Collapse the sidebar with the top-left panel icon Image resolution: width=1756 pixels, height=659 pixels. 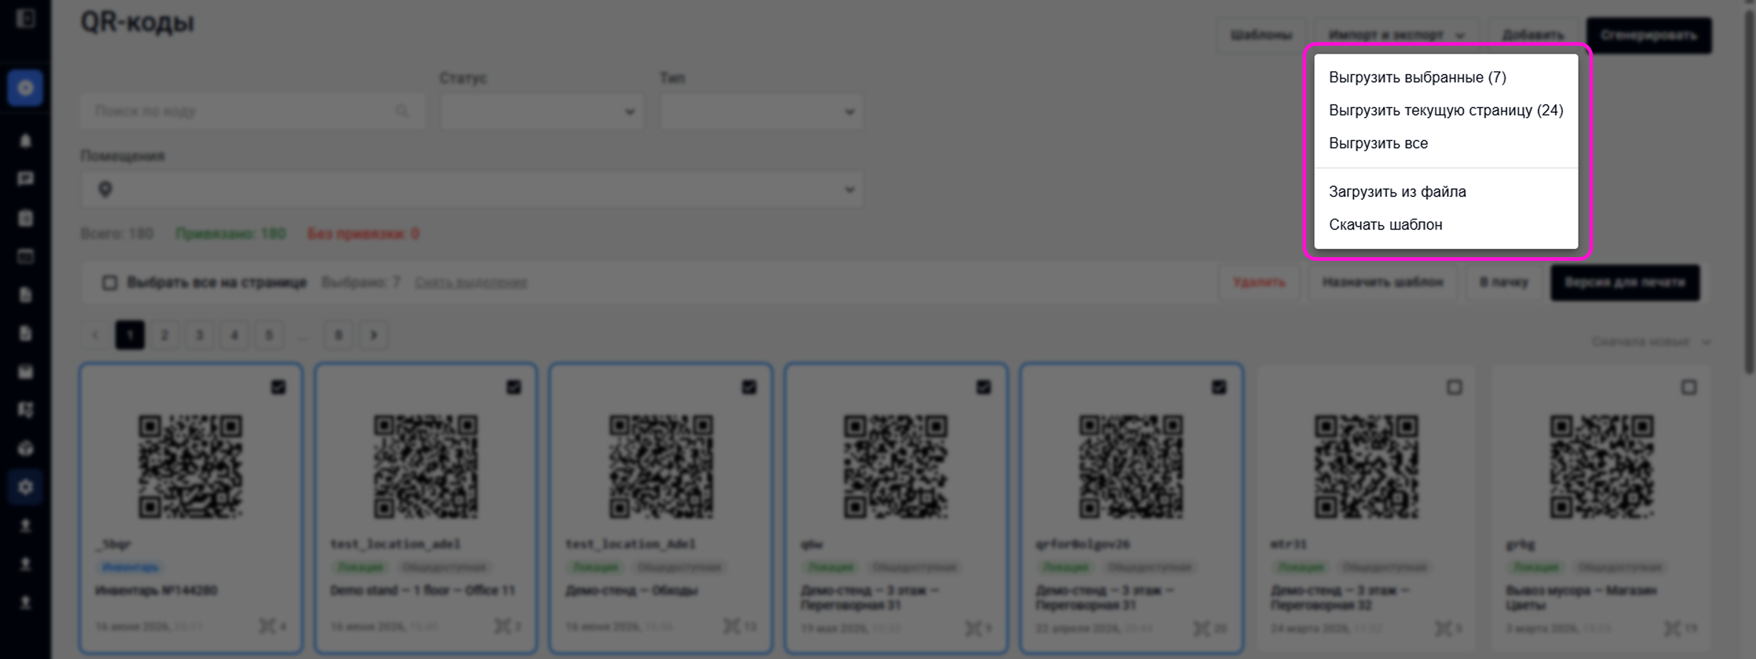(25, 18)
